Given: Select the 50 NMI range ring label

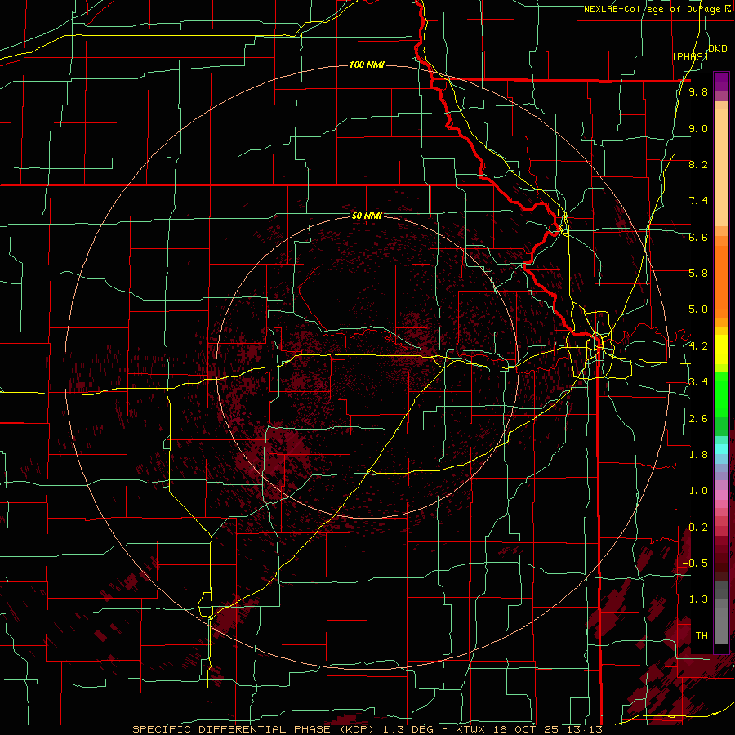Looking at the screenshot, I should [367, 216].
